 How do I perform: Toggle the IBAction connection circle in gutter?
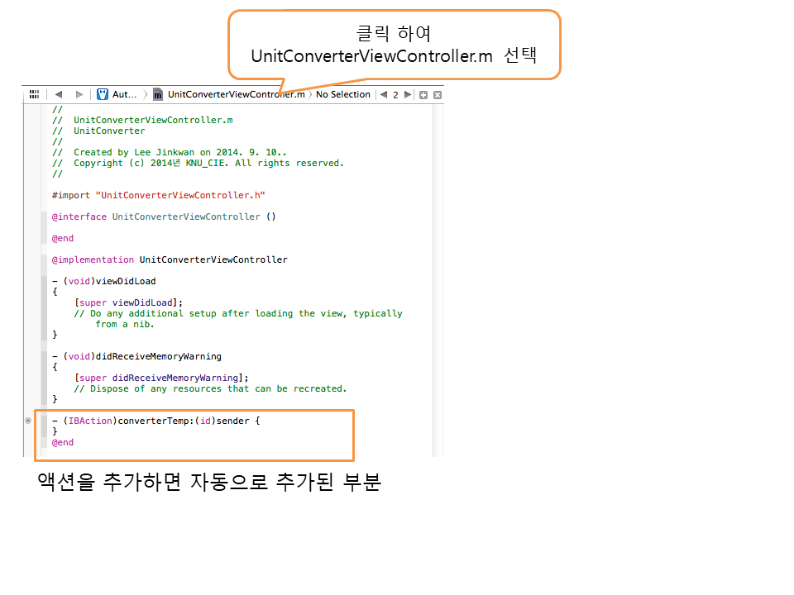click(x=28, y=421)
